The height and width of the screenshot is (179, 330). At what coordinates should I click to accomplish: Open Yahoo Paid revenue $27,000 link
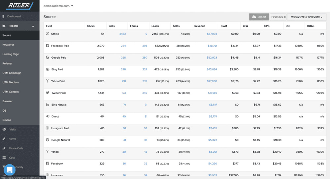click(x=212, y=81)
